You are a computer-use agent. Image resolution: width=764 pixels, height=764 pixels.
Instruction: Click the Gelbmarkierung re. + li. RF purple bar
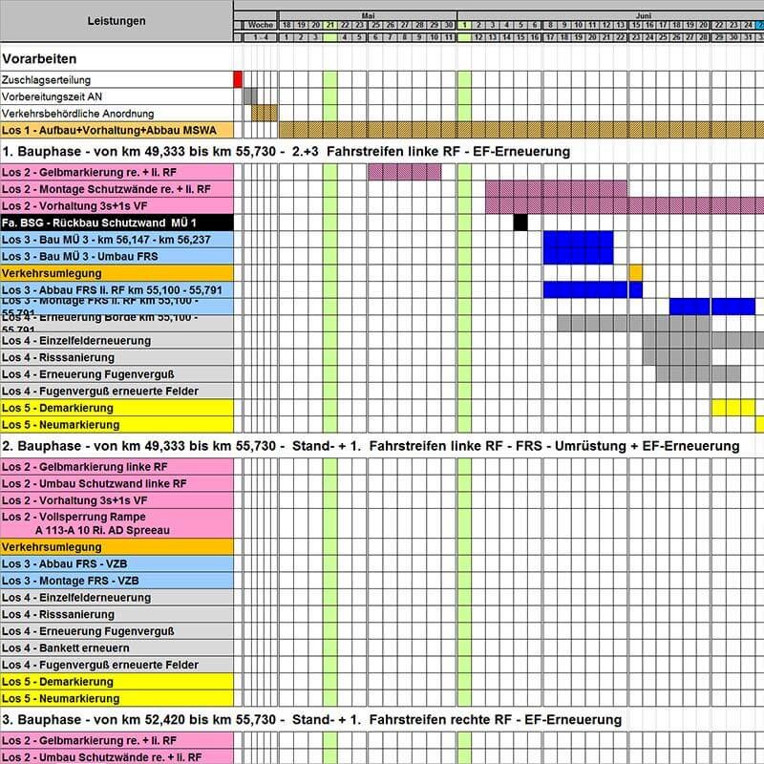404,172
